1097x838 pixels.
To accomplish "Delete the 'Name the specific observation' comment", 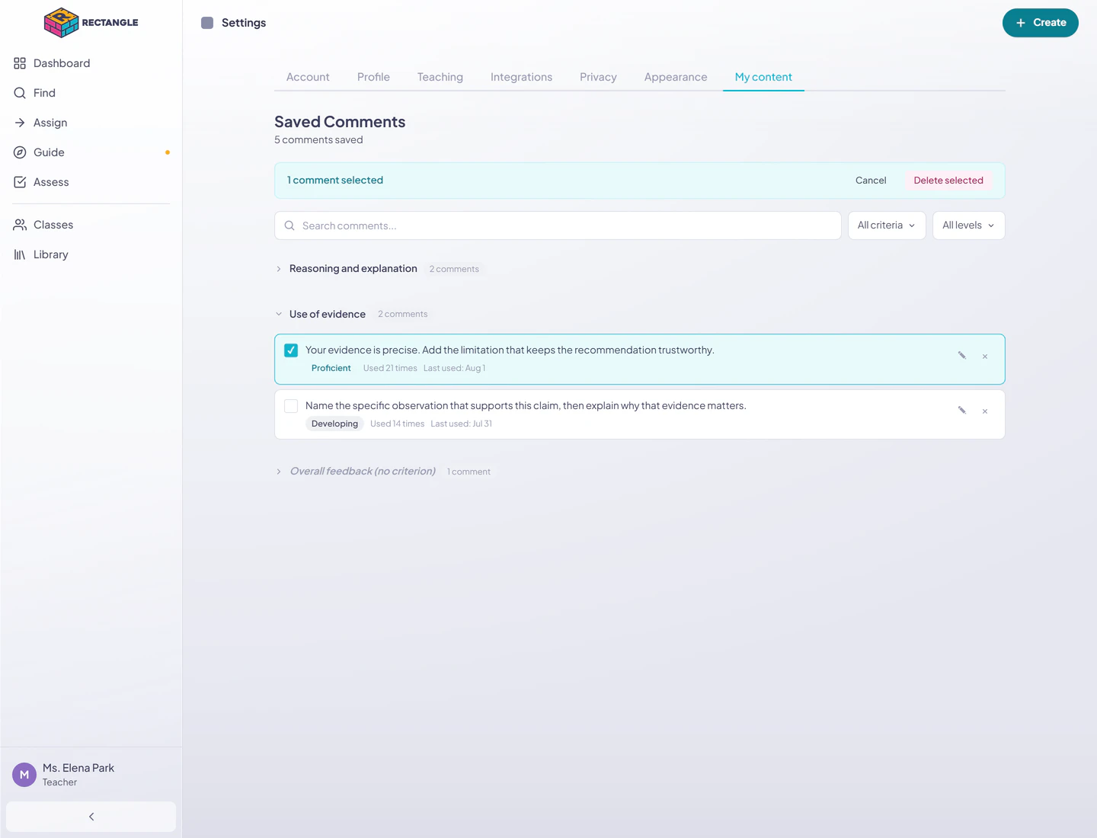I will tap(985, 411).
